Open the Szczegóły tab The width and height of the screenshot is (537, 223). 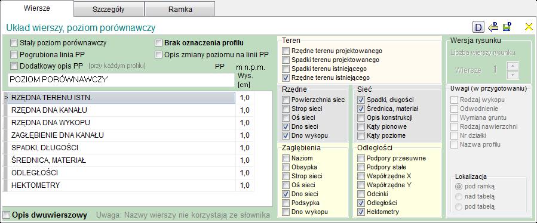click(109, 9)
